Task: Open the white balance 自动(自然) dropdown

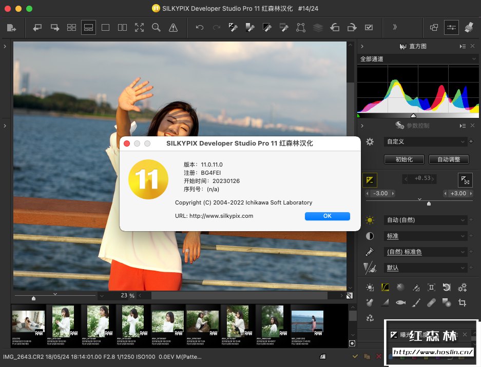Action: [426, 220]
